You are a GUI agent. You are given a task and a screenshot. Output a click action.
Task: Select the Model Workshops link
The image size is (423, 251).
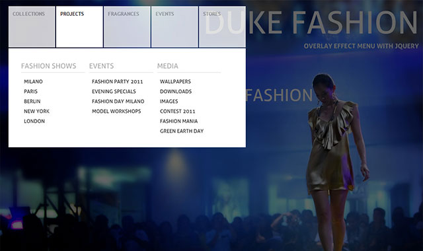pyautogui.click(x=116, y=111)
